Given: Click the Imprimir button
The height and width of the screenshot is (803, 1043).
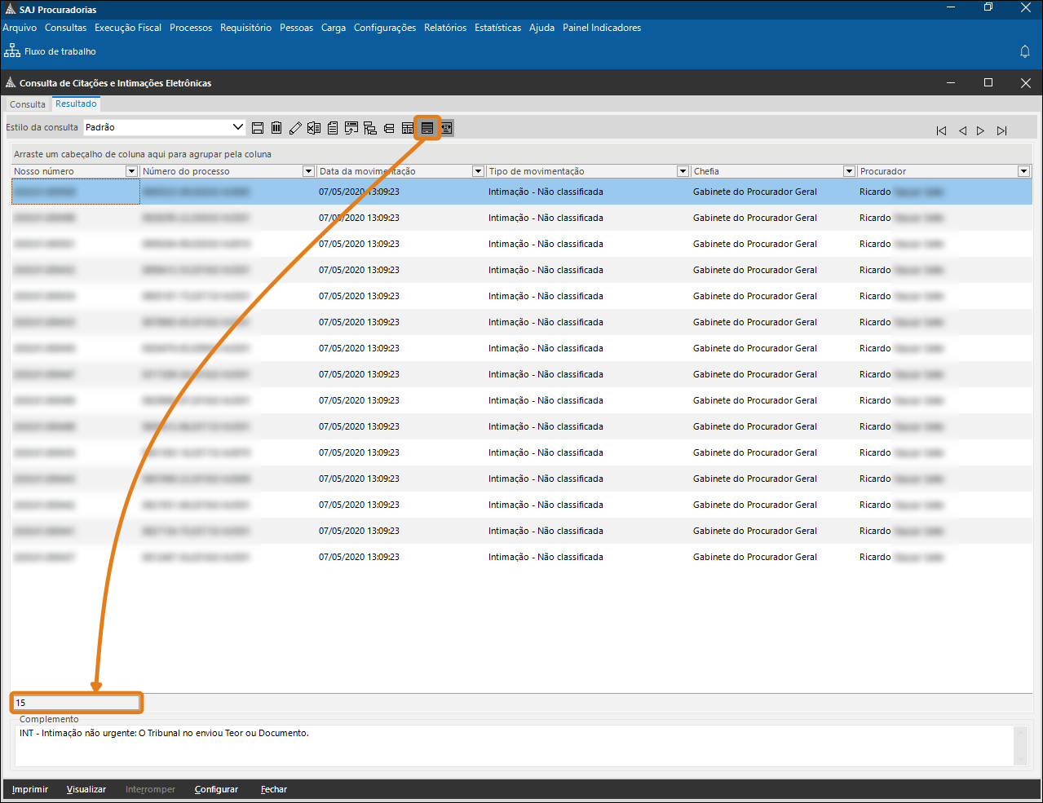Looking at the screenshot, I should [x=30, y=789].
